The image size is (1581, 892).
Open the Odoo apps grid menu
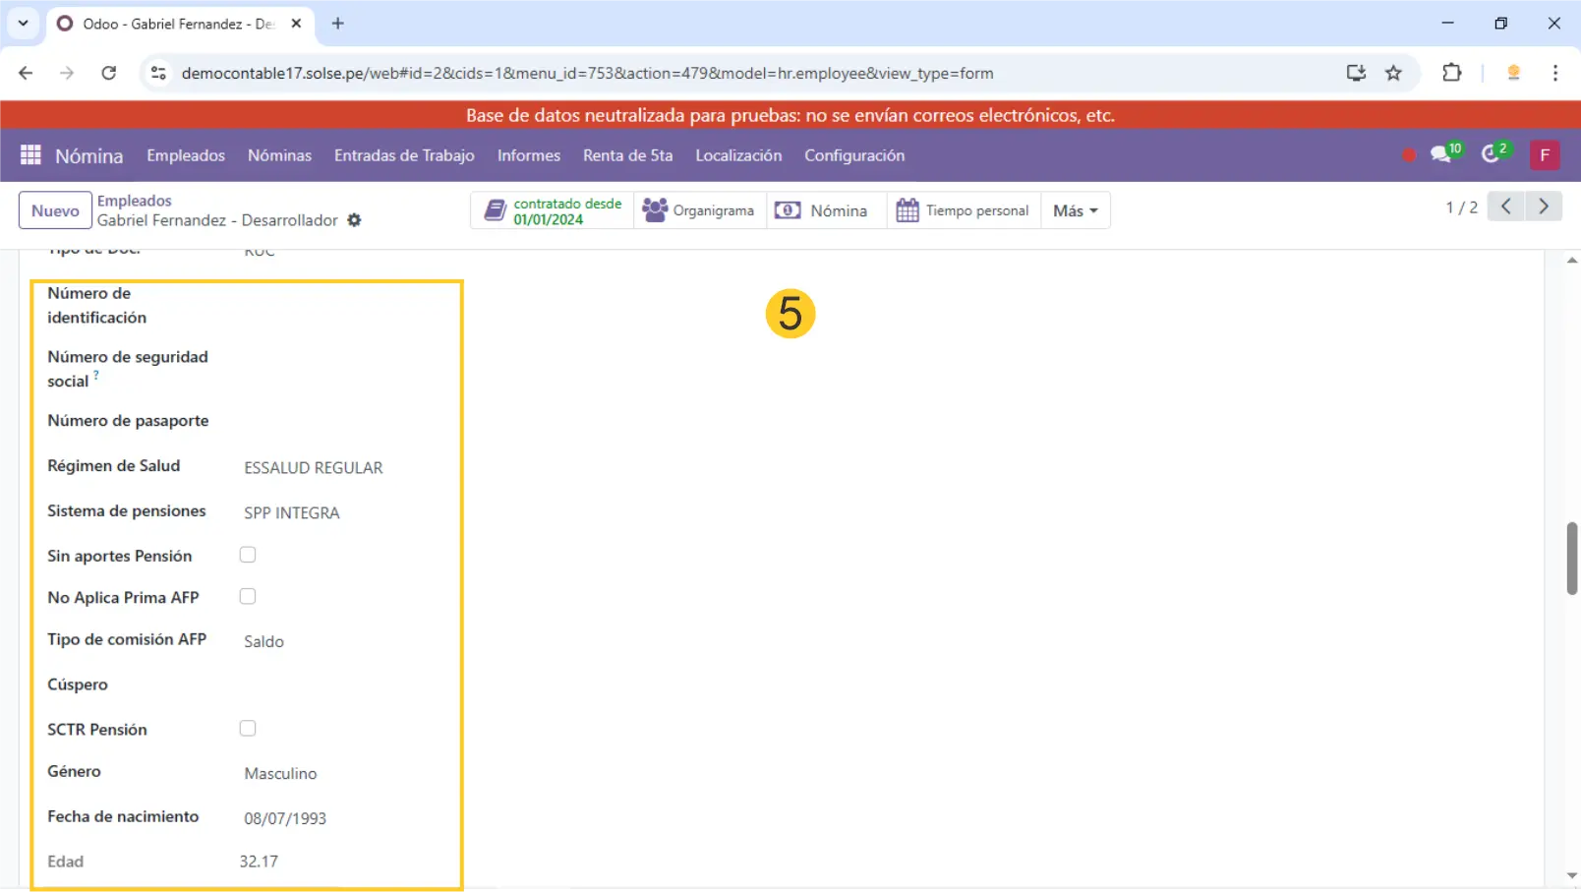point(30,155)
